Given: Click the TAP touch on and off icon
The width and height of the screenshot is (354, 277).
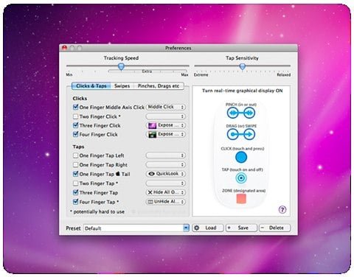Looking at the screenshot, I should click(x=241, y=178).
